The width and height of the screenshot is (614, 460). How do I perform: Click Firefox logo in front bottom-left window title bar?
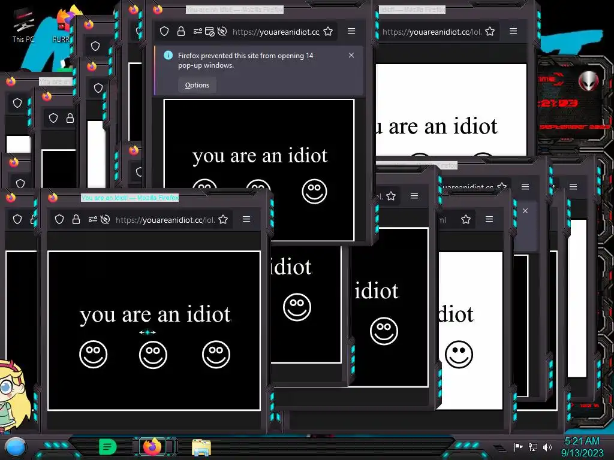click(53, 197)
